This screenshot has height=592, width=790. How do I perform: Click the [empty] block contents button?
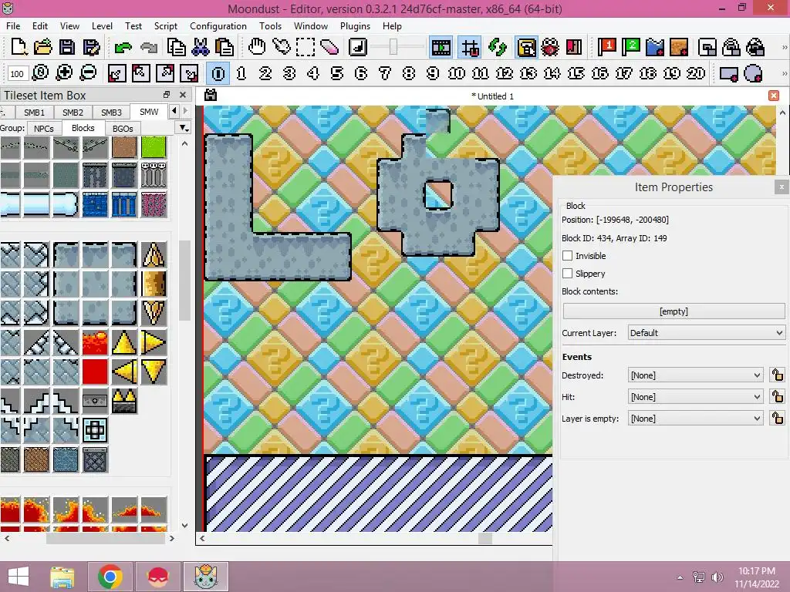(x=674, y=311)
